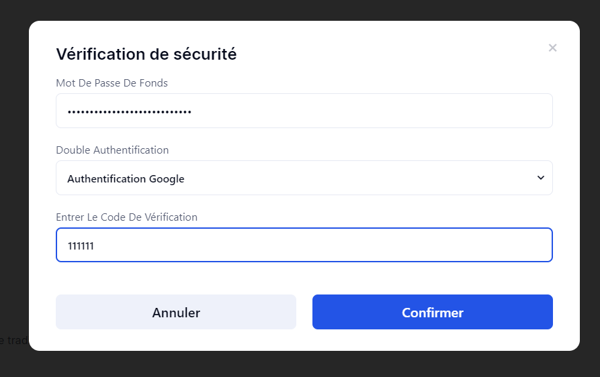
Task: Click blank space between Annuler and Confirmer
Action: (x=304, y=312)
